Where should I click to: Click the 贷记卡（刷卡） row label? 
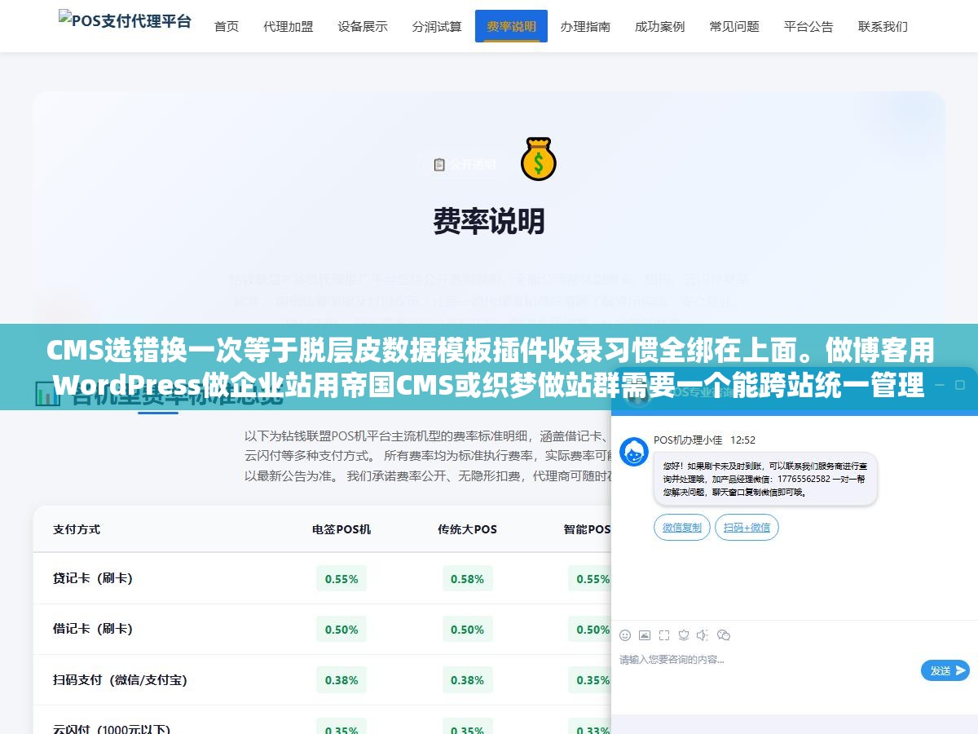(93, 578)
